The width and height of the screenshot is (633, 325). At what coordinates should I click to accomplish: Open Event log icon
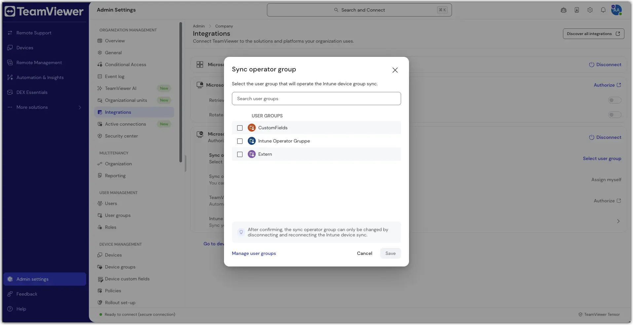[x=100, y=76]
